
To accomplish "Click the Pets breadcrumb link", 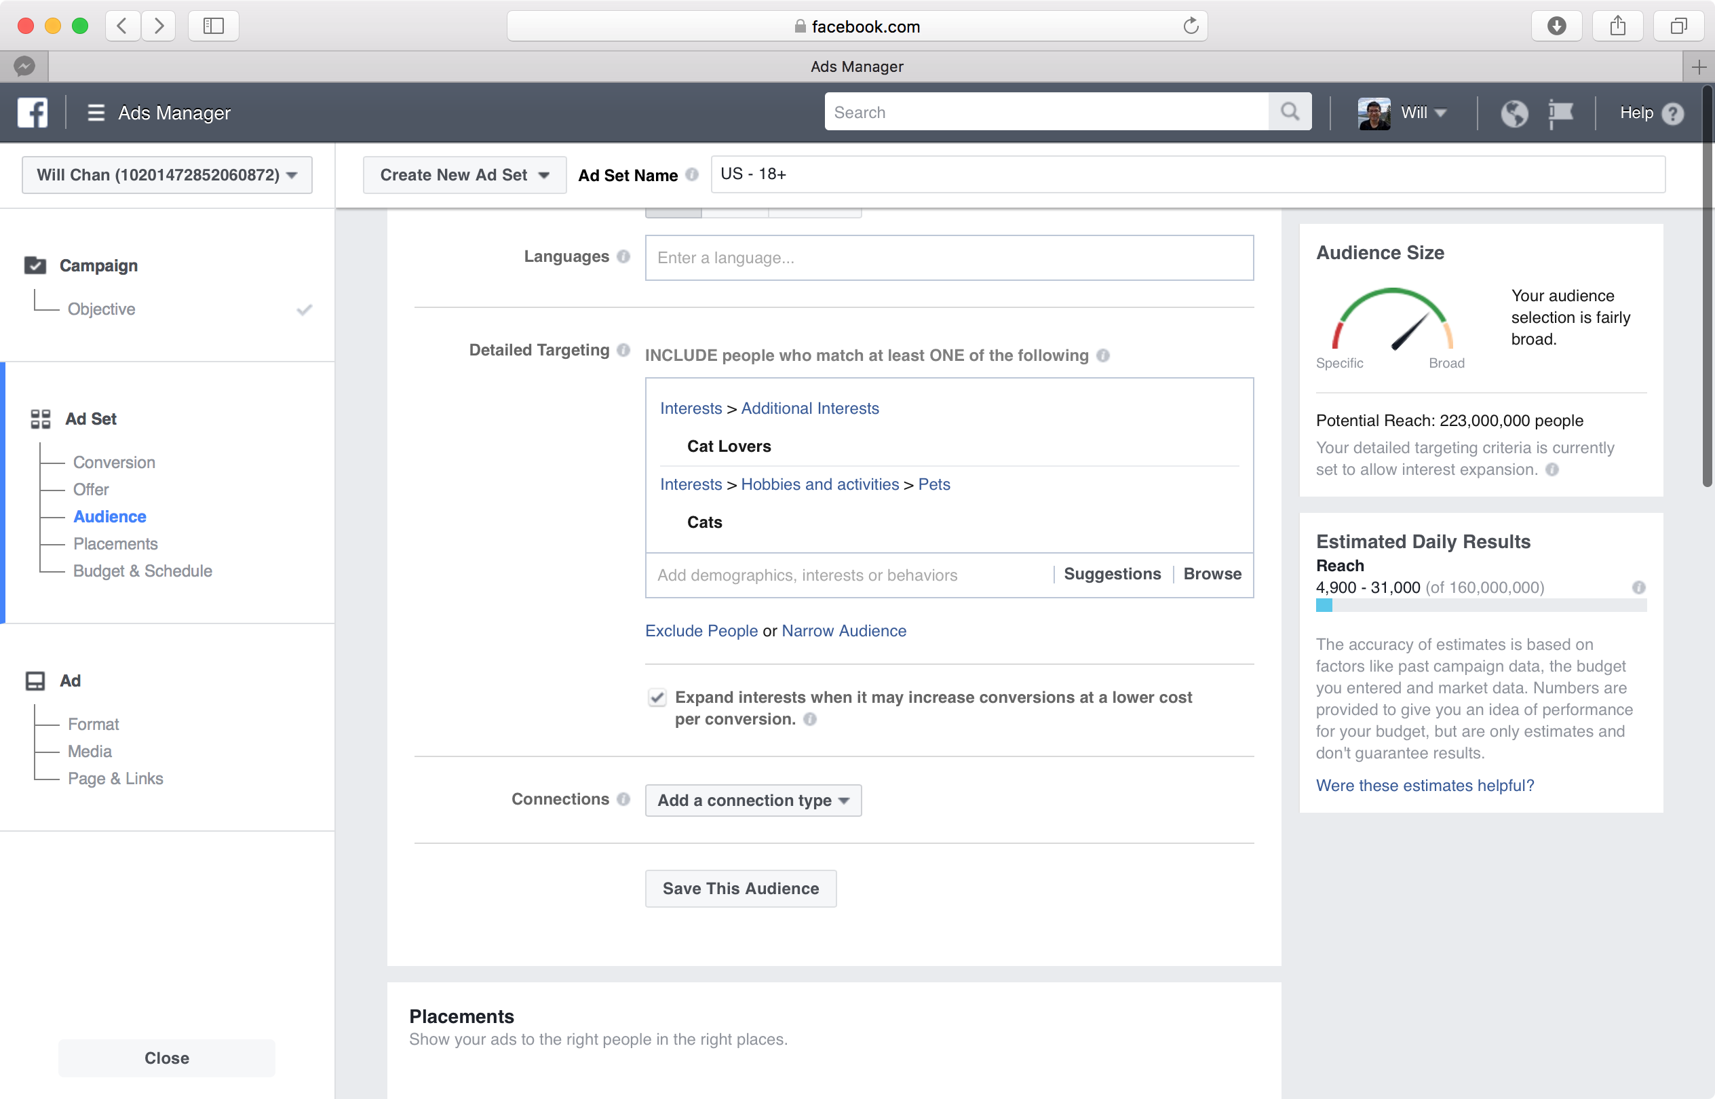I will (x=934, y=484).
